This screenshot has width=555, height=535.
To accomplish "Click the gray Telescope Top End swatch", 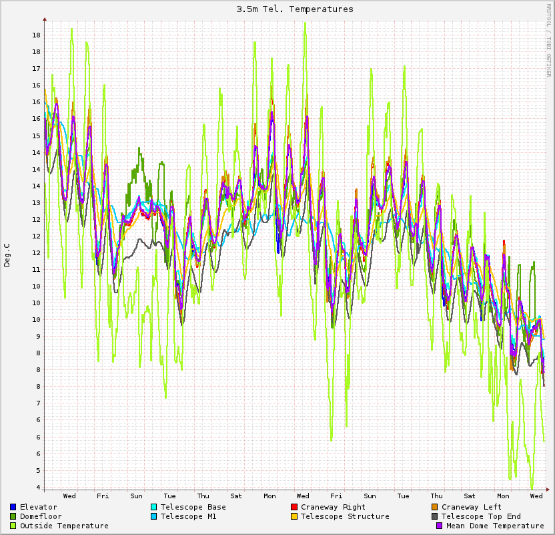I will [x=435, y=516].
